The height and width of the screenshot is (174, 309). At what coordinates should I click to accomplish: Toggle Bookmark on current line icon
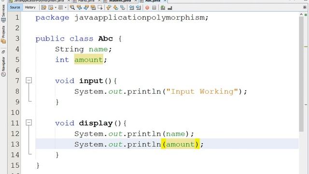point(123,8)
